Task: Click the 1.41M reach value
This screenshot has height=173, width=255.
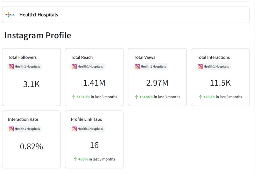Action: pyautogui.click(x=94, y=83)
